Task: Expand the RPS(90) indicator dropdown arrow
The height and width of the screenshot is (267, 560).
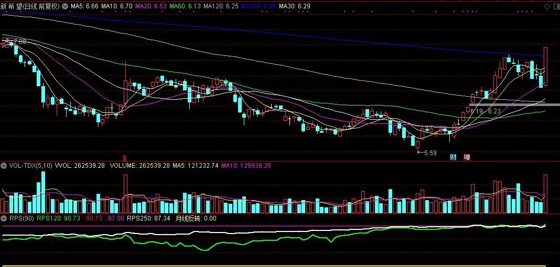Action: click(x=5, y=218)
